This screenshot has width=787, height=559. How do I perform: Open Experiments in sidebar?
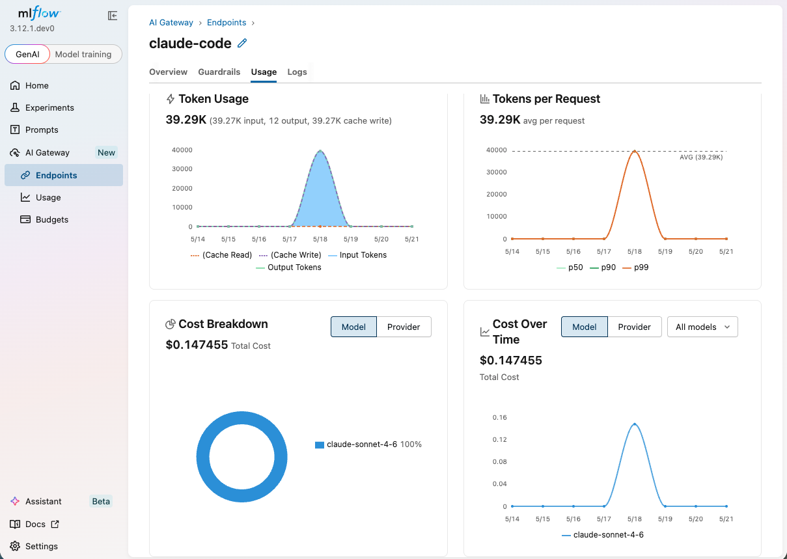64,107
